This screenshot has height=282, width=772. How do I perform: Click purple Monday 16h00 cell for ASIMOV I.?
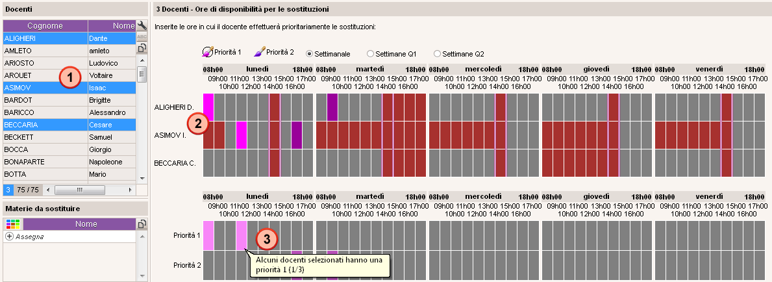click(x=296, y=135)
